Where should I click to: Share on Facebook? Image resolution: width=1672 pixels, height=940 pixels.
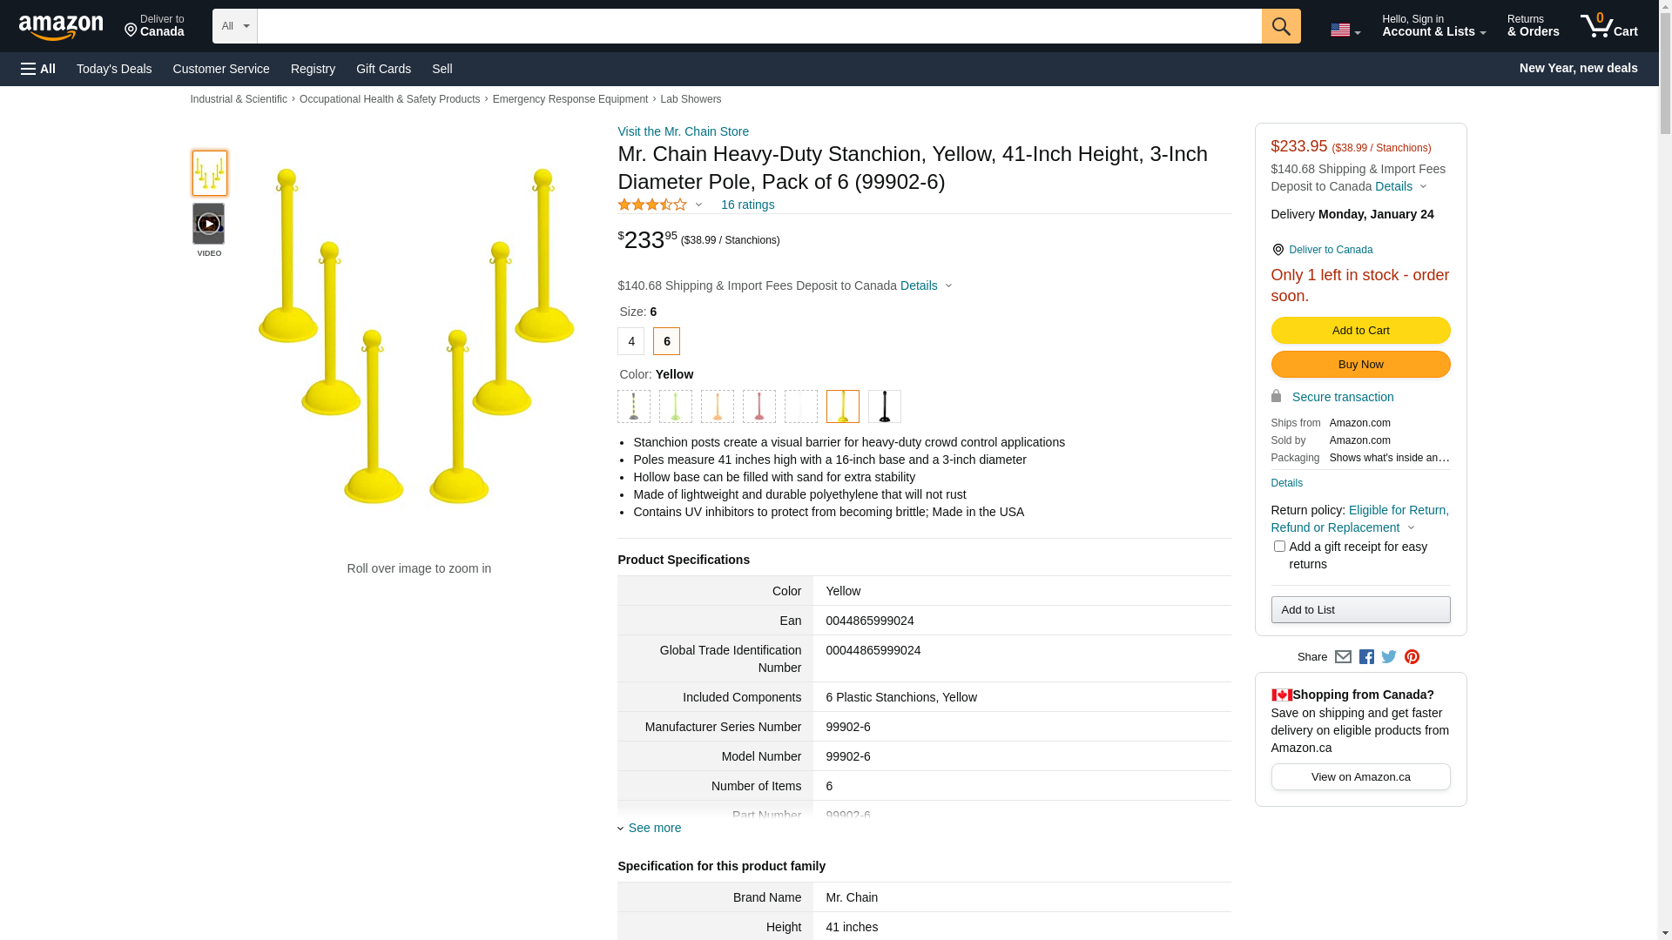pos(1366,657)
